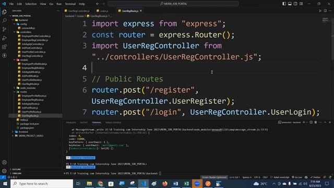Open the Search view in activity bar
The image size is (334, 188).
pyautogui.click(x=4, y=21)
